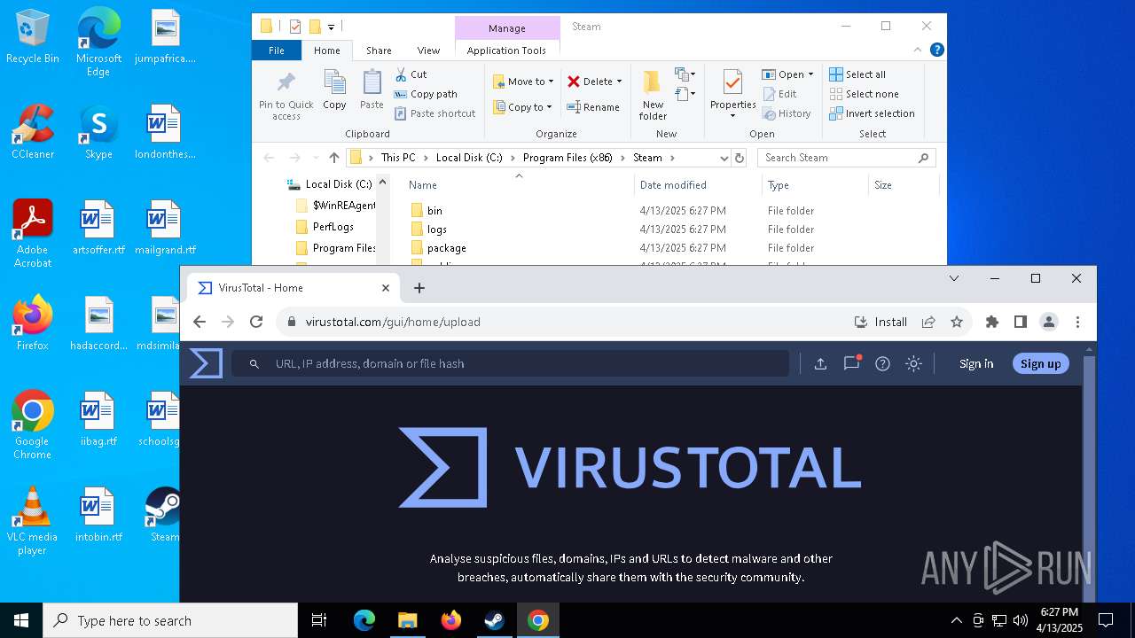Go back in Chrome browser

point(200,322)
